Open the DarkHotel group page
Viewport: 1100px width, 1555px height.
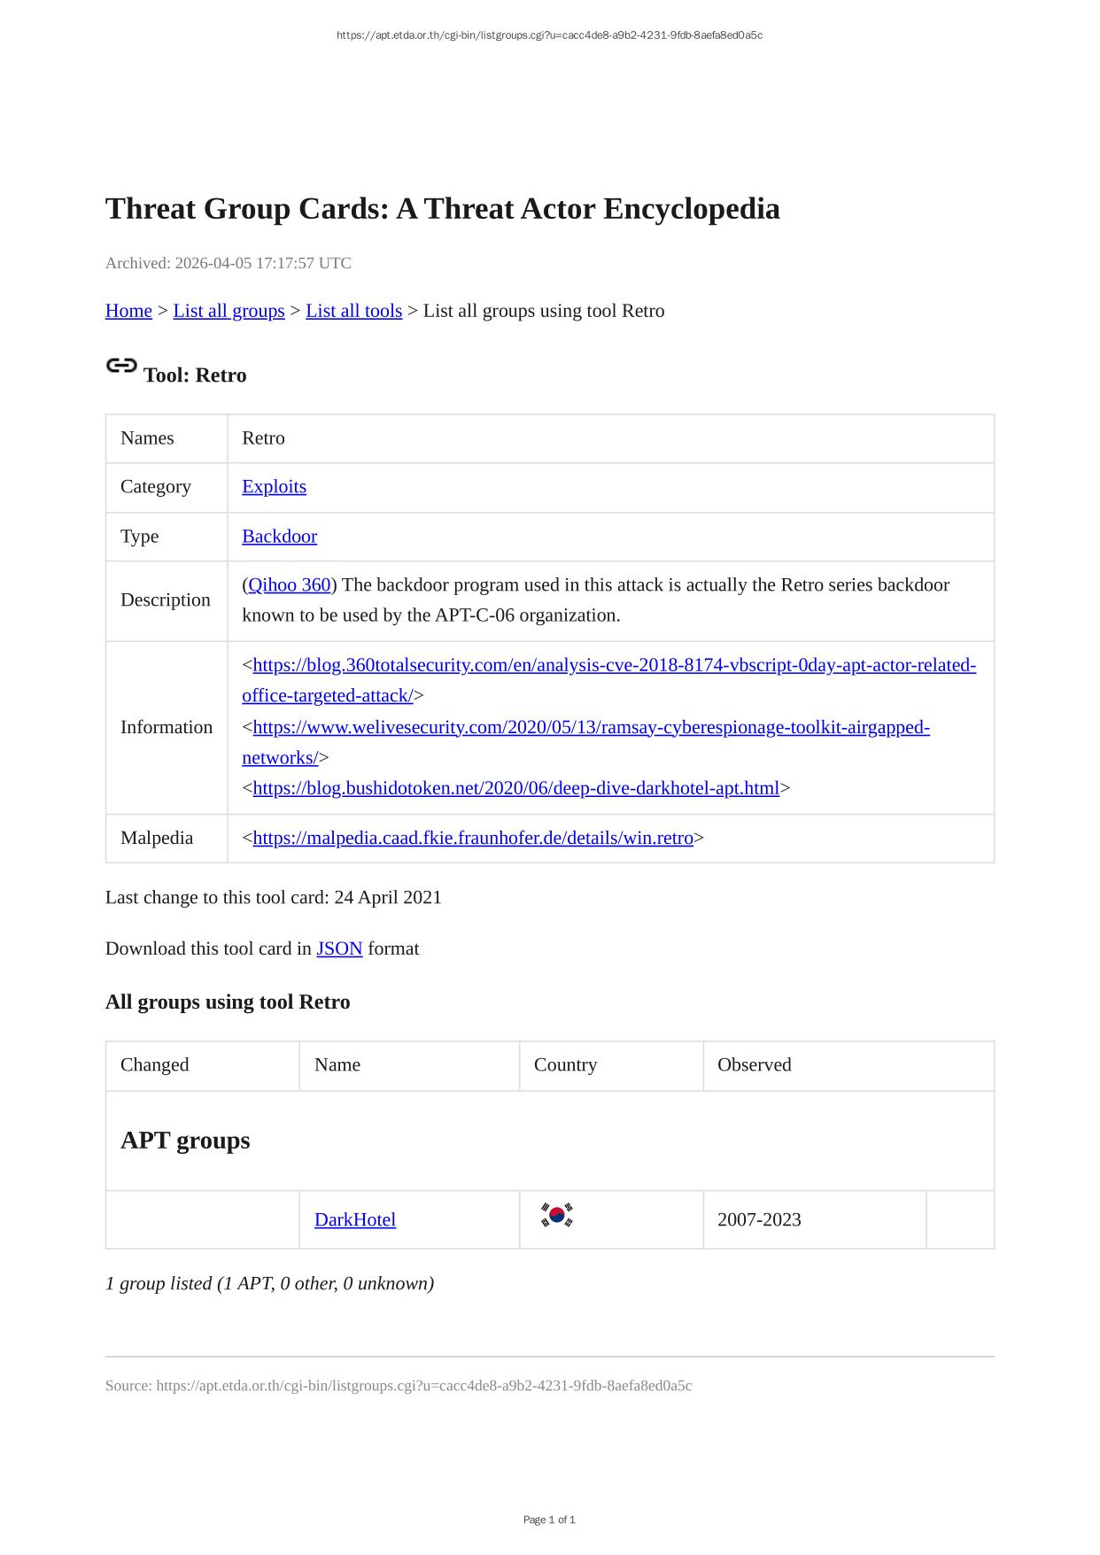(355, 1220)
